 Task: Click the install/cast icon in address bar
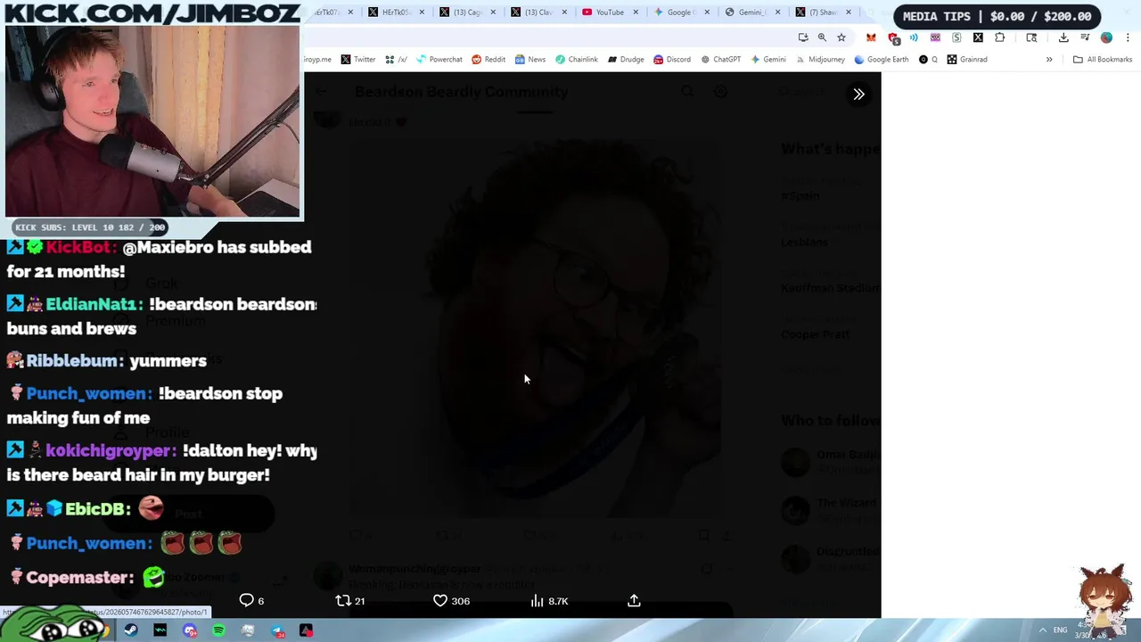coord(803,37)
